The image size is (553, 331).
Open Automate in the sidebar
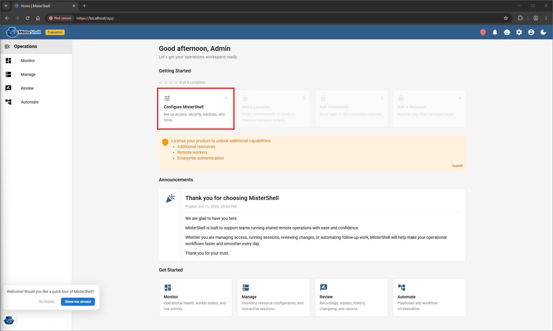pyautogui.click(x=36, y=102)
